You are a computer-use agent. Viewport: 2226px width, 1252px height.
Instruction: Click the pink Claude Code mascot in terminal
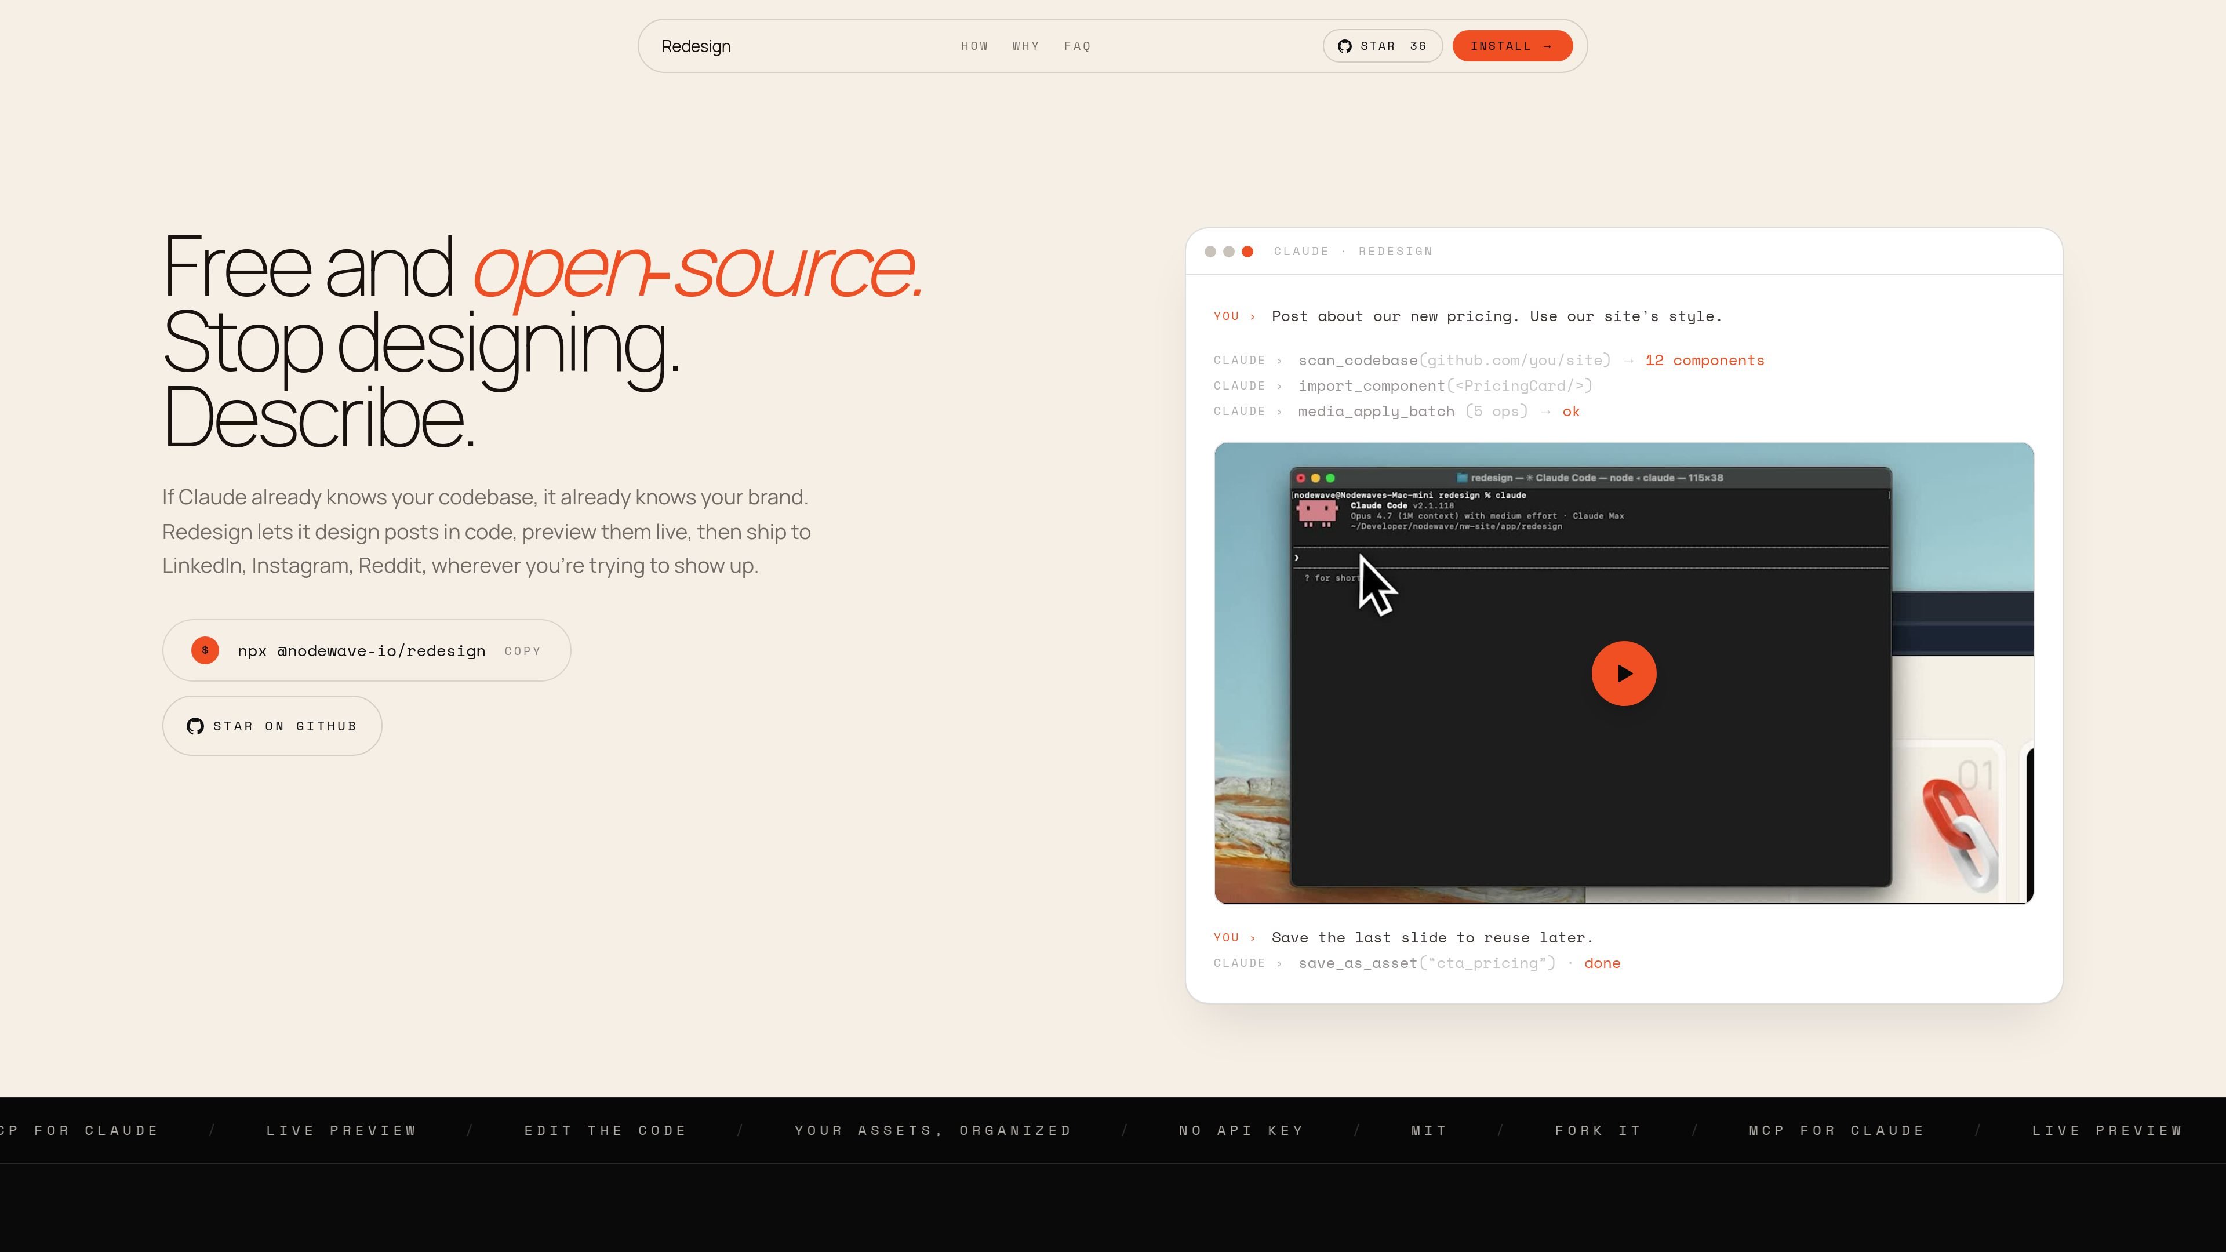click(1318, 512)
